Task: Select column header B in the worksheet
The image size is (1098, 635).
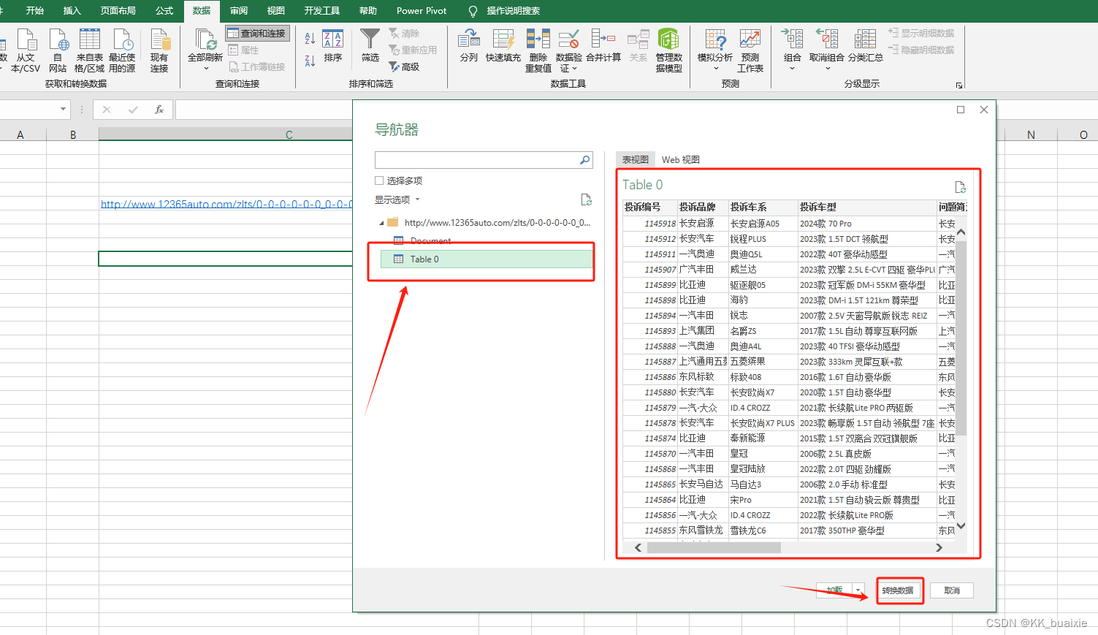Action: [x=73, y=134]
